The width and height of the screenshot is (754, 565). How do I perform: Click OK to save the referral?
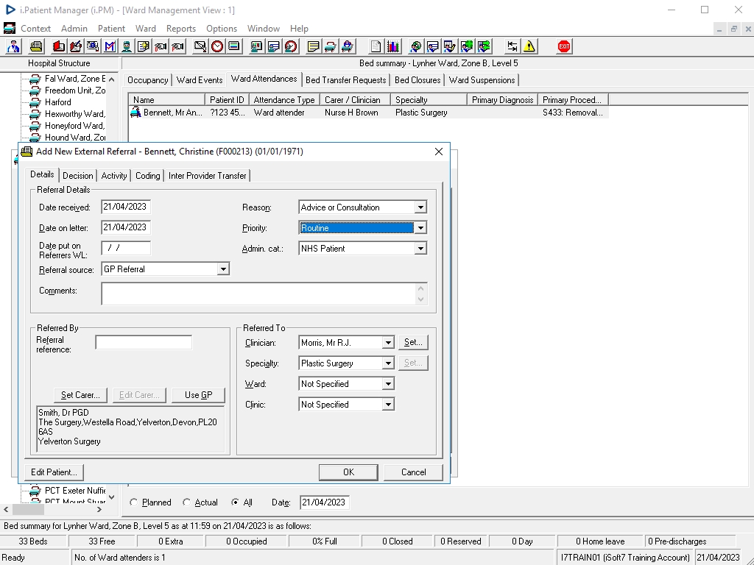[x=348, y=472]
